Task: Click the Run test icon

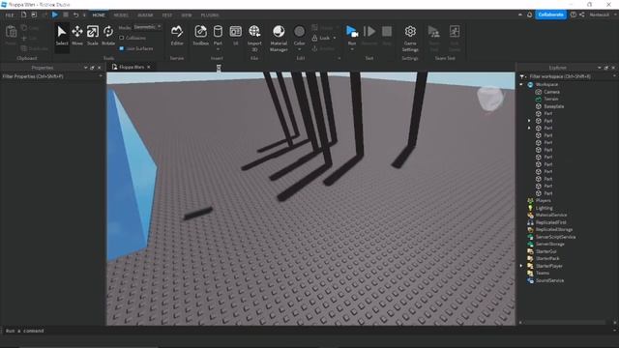Action: pyautogui.click(x=352, y=32)
